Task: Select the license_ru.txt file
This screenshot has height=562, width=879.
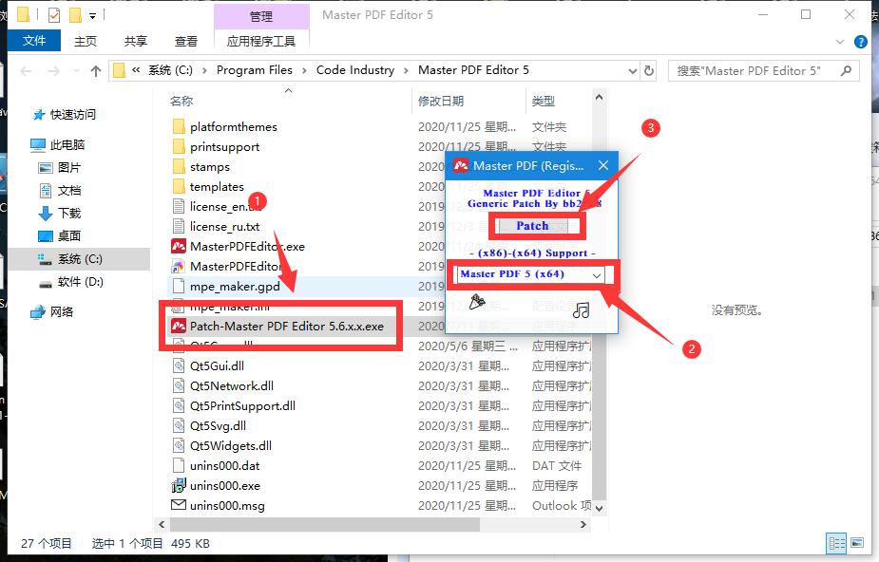Action: (224, 227)
